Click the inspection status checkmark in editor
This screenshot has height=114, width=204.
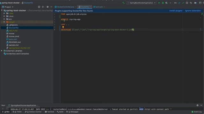tap(202, 14)
